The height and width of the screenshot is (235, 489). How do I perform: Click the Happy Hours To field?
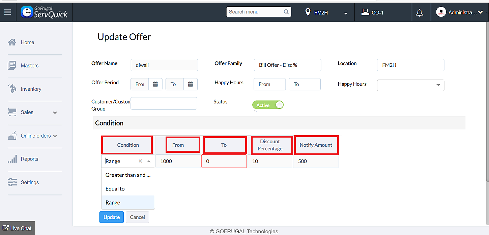[305, 84]
